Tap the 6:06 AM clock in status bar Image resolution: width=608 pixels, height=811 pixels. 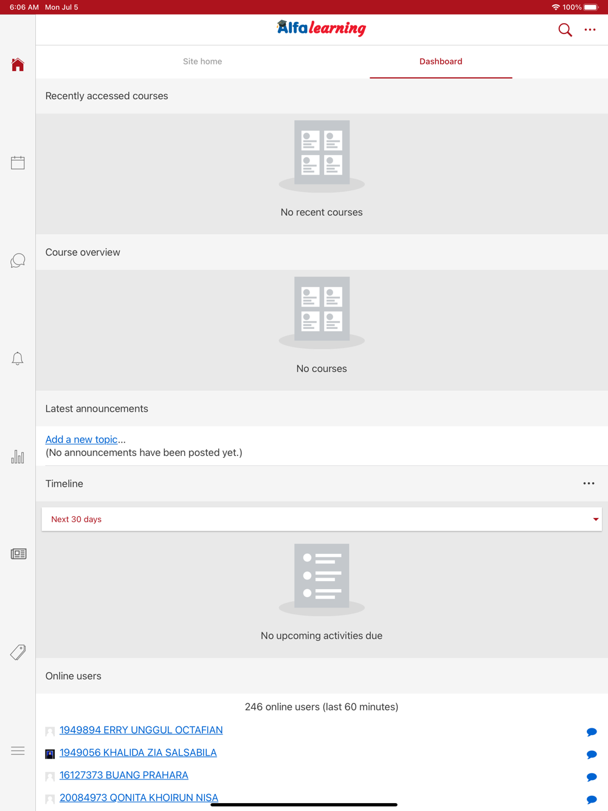tap(24, 7)
